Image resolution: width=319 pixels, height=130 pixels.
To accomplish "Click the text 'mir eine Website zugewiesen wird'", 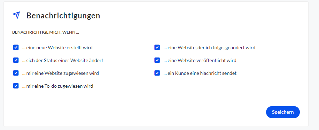I will click(x=62, y=73).
